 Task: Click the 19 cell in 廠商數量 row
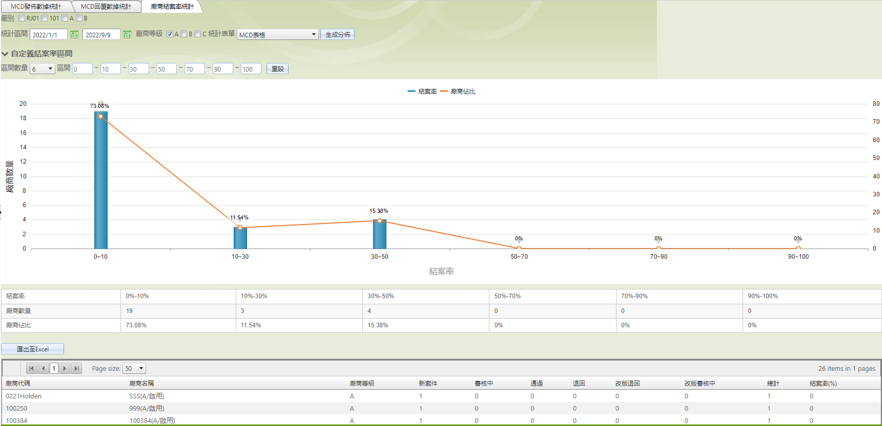[x=178, y=310]
